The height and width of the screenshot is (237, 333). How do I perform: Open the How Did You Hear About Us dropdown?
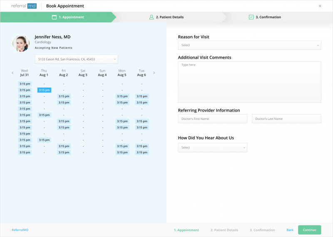pos(213,147)
